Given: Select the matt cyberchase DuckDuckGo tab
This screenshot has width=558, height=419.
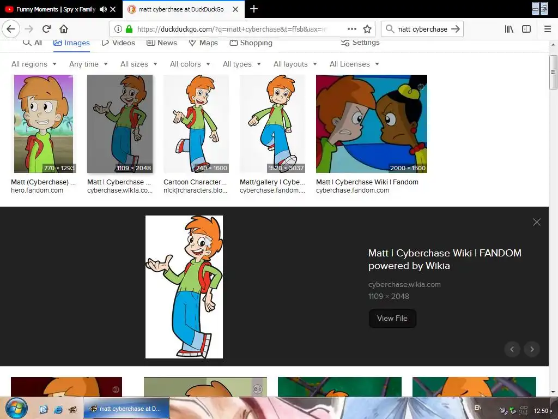Looking at the screenshot, I should click(181, 9).
